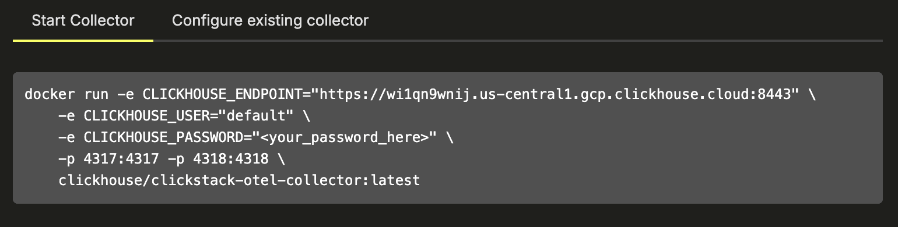
Task: Click the "latest" image tag
Action: click(x=395, y=180)
